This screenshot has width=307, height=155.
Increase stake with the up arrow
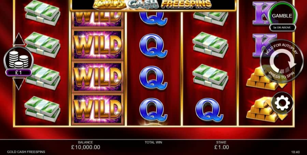tap(19, 39)
